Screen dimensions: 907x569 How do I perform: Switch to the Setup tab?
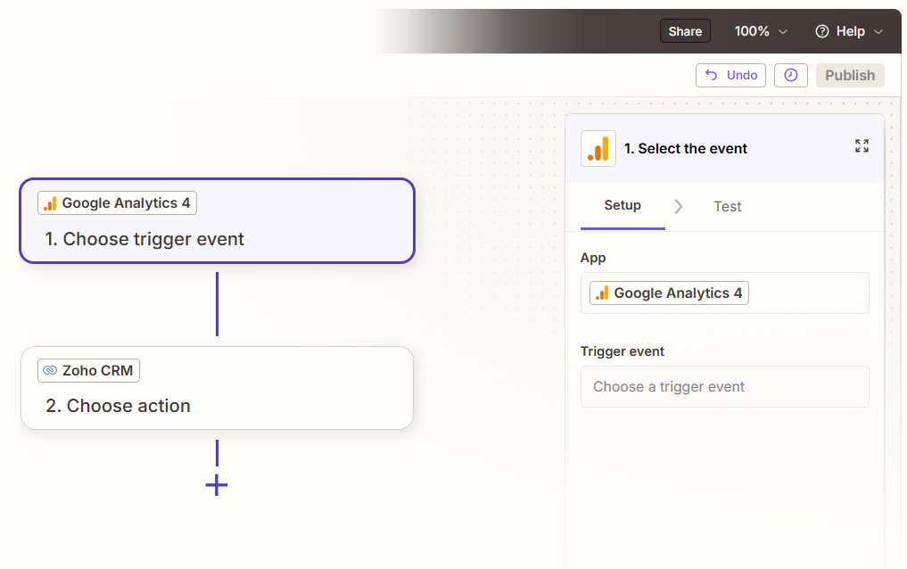click(623, 206)
